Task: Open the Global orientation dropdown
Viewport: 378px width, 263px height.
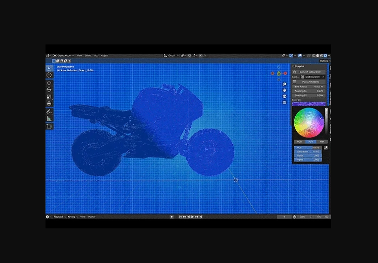Action: tap(172, 55)
